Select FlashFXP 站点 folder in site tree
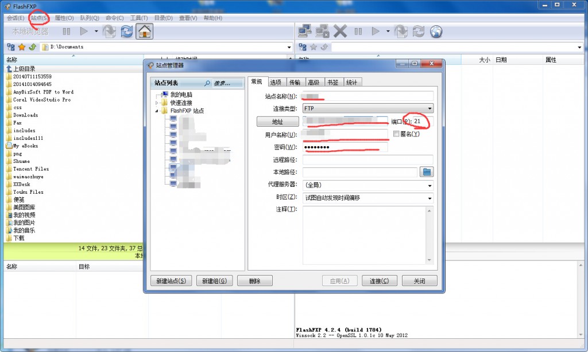This screenshot has height=352, width=588. pos(187,111)
